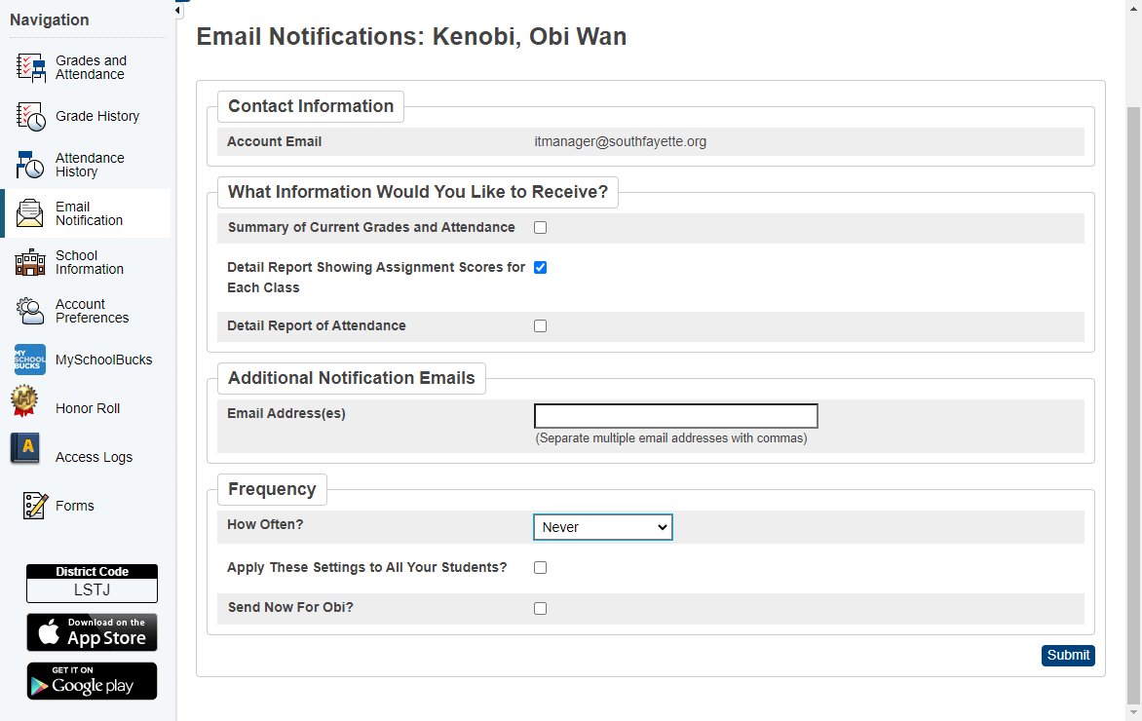Open the Honor Roll text link
Viewport: 1142px width, 721px height.
click(88, 408)
